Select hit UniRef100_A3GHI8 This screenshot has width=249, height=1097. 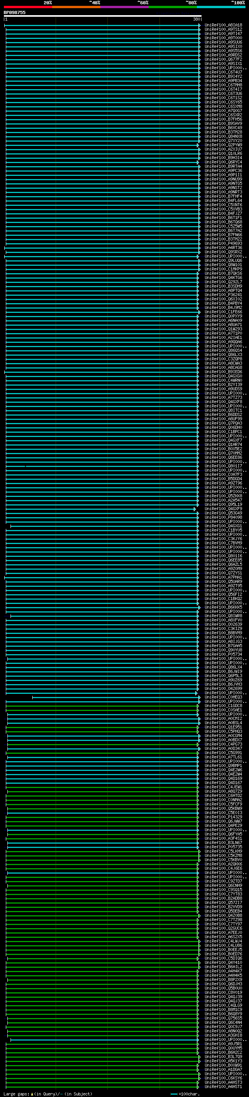pyautogui.click(x=223, y=1035)
